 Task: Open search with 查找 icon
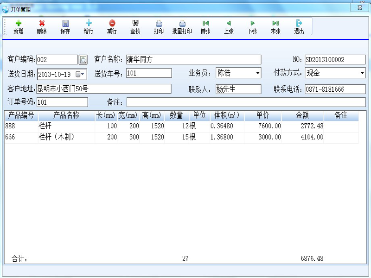(x=135, y=23)
